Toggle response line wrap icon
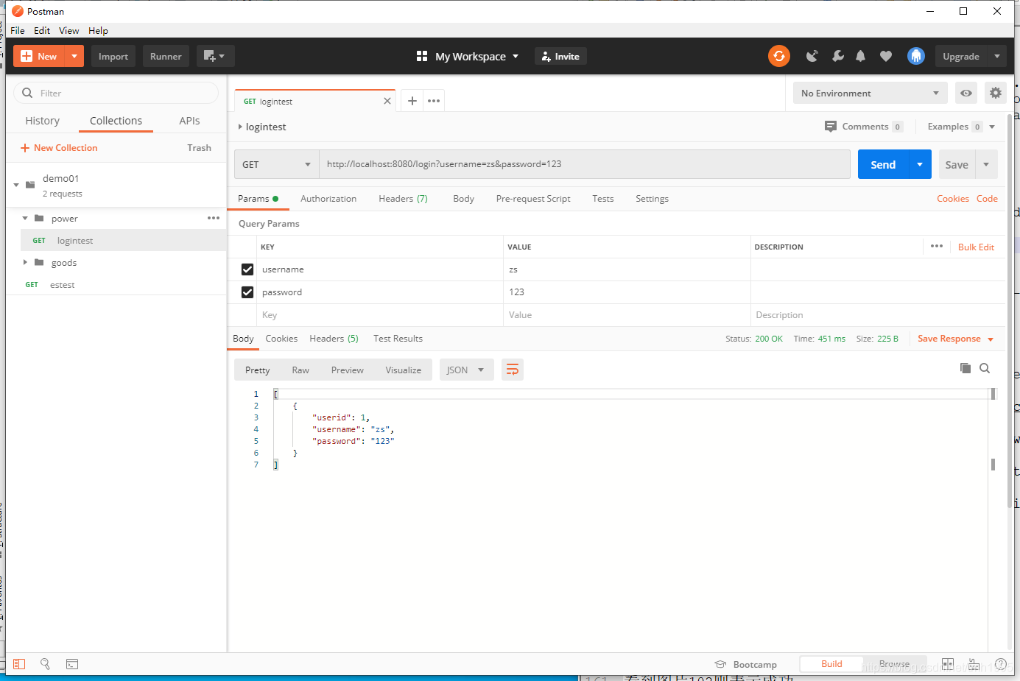 click(513, 370)
